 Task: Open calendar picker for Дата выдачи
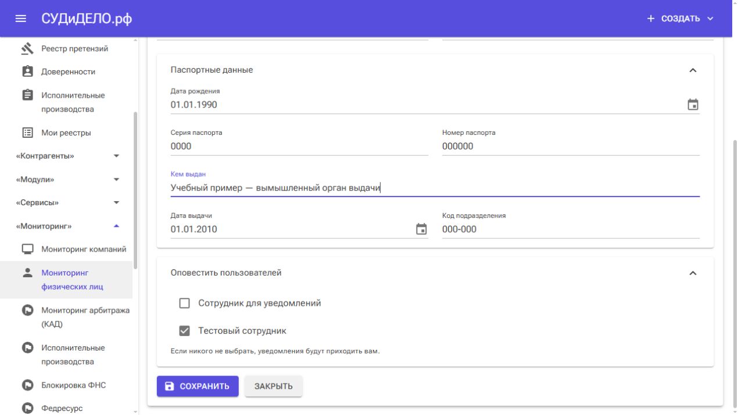[421, 229]
